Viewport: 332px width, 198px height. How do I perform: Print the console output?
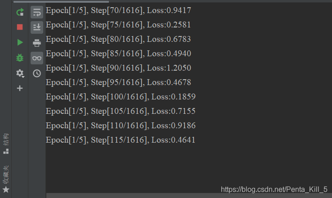point(37,43)
